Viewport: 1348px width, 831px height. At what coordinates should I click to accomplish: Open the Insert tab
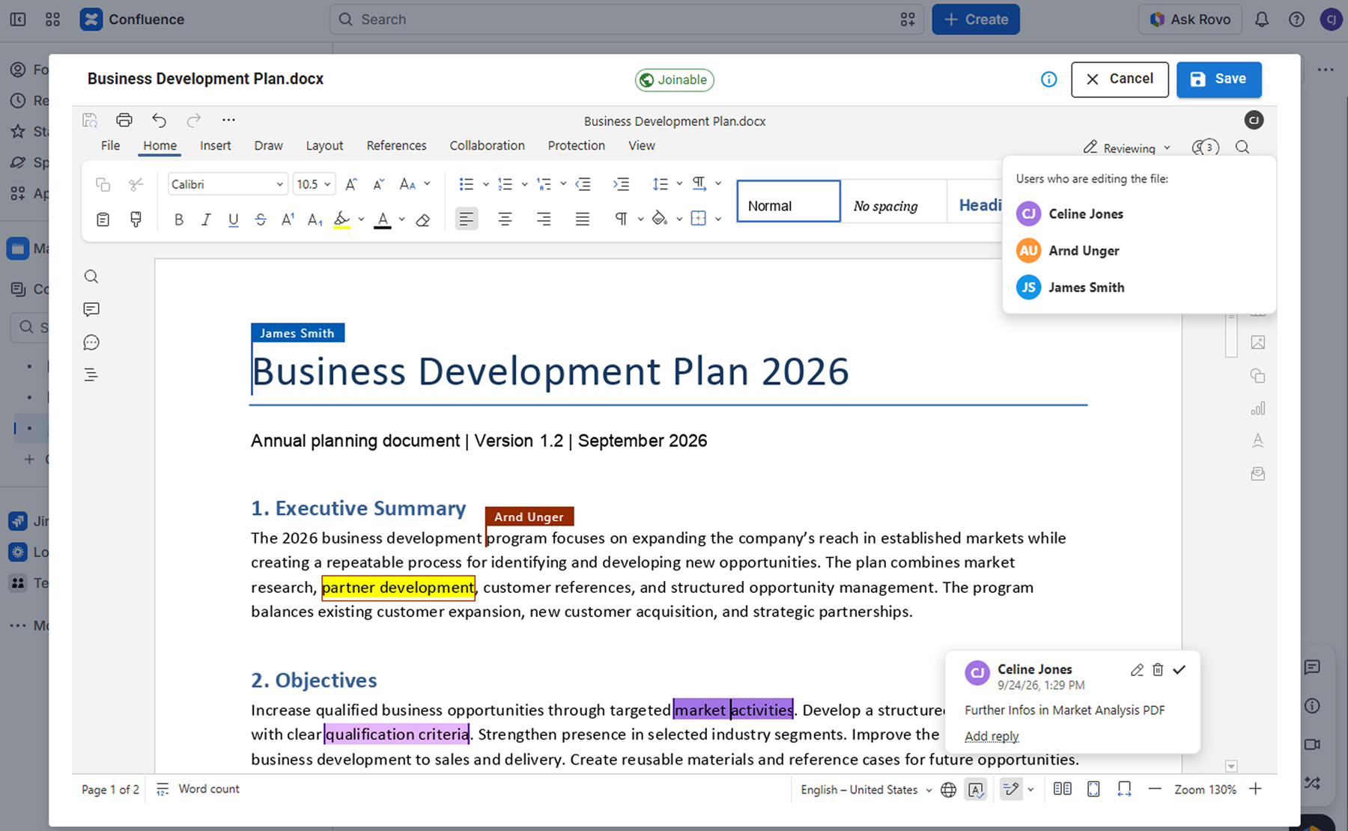(x=215, y=145)
